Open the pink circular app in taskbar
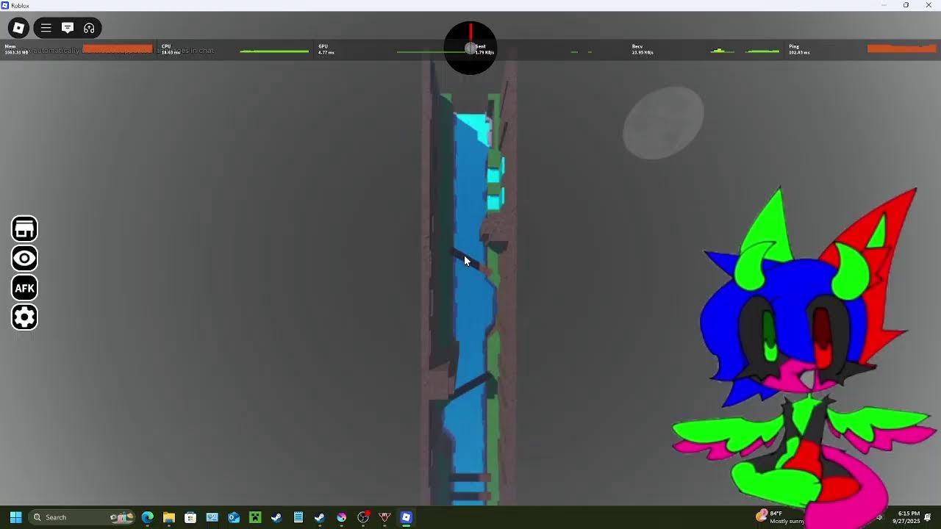This screenshot has width=941, height=529. pyautogui.click(x=341, y=517)
